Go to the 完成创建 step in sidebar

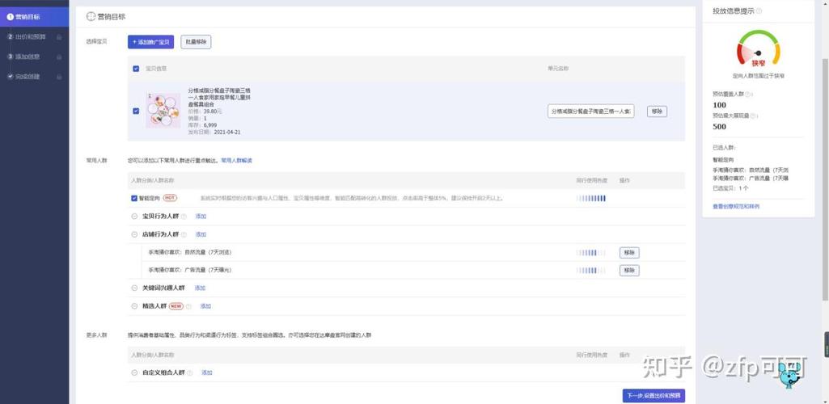click(x=34, y=77)
